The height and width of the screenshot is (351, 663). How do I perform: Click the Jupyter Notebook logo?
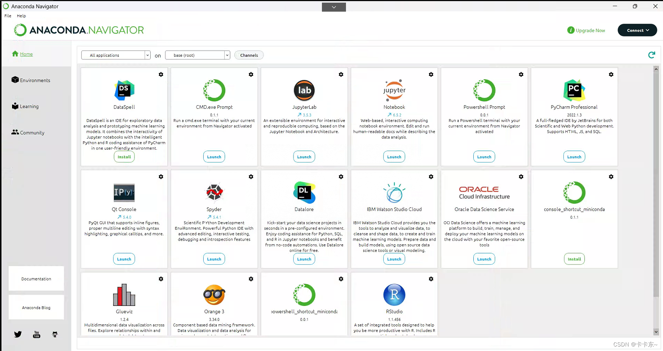(x=394, y=90)
